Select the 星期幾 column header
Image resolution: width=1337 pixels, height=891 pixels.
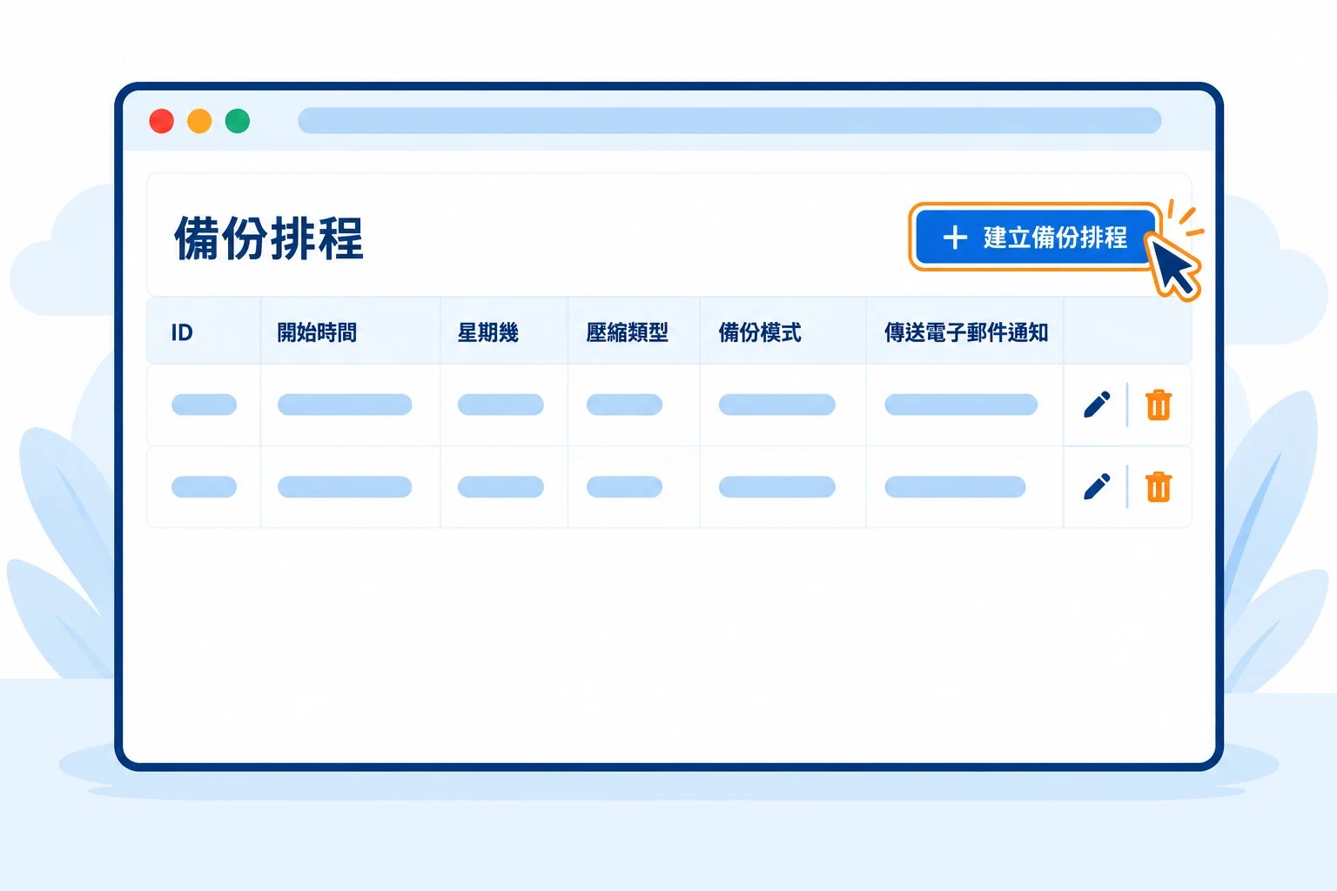[488, 332]
